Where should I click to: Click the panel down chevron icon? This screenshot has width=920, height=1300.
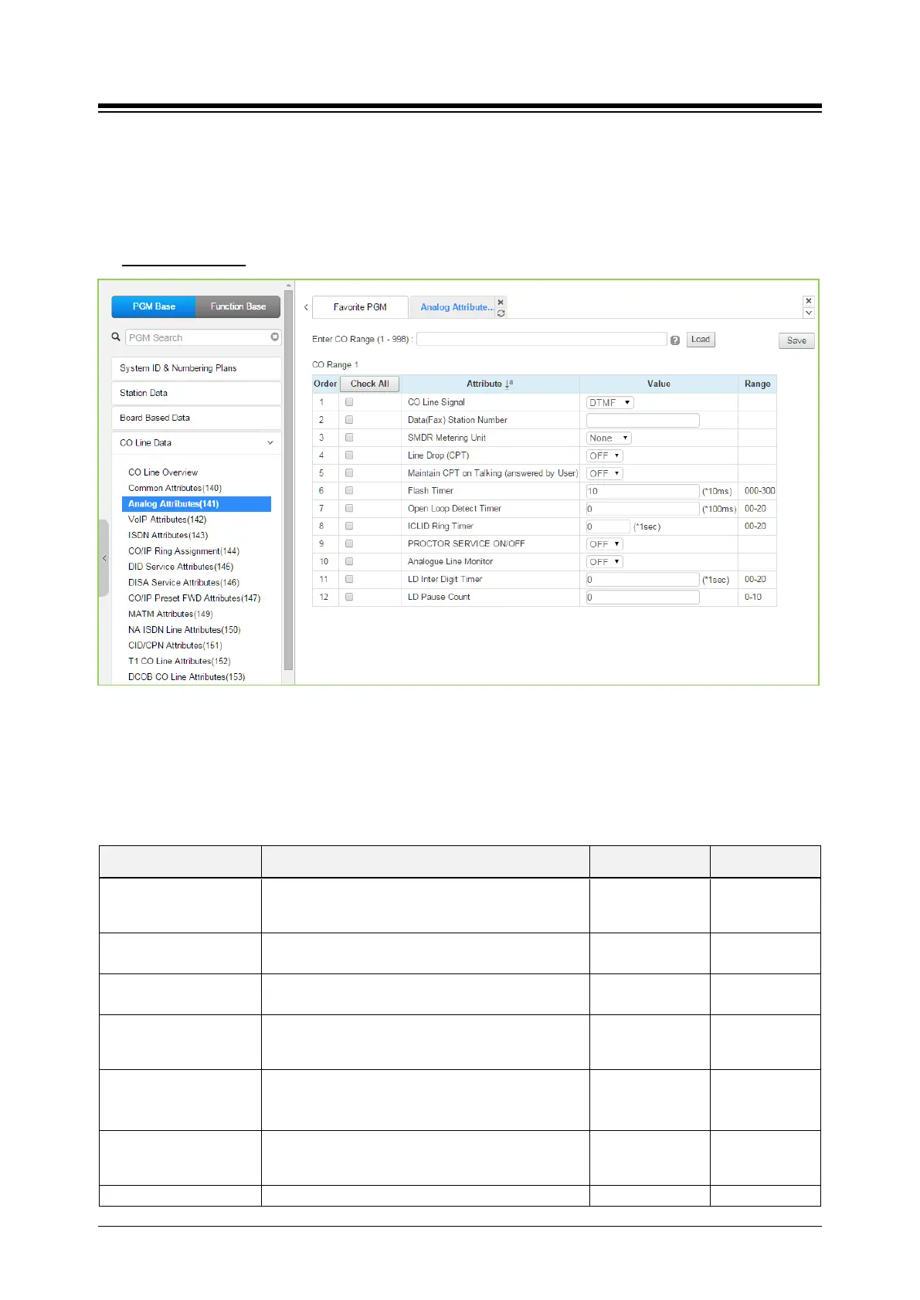[x=808, y=313]
